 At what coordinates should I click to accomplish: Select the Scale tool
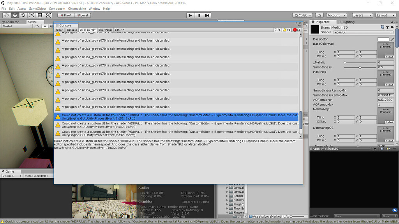31,15
